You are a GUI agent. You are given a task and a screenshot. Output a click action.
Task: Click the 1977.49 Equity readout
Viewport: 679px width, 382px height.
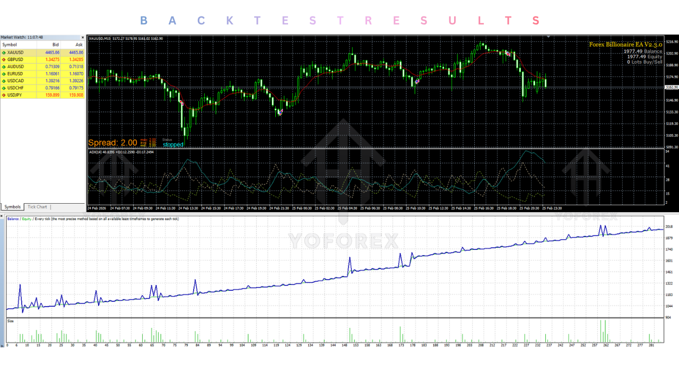click(645, 57)
